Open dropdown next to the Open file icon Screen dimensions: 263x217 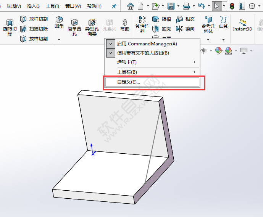tap(163, 6)
